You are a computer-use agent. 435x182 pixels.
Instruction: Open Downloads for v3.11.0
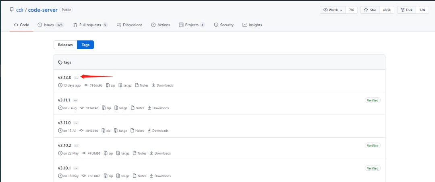[x=158, y=131]
